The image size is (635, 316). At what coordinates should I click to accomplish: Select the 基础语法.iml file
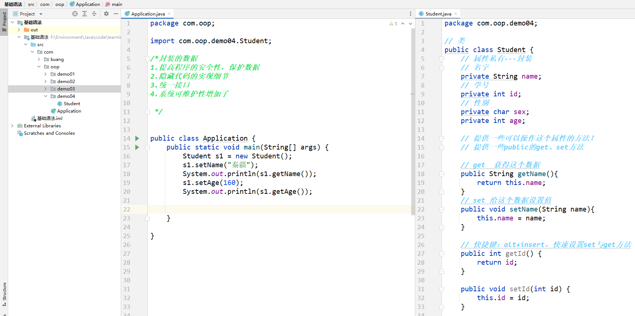tap(47, 118)
